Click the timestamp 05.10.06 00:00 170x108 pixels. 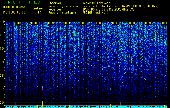click(x=14, y=12)
